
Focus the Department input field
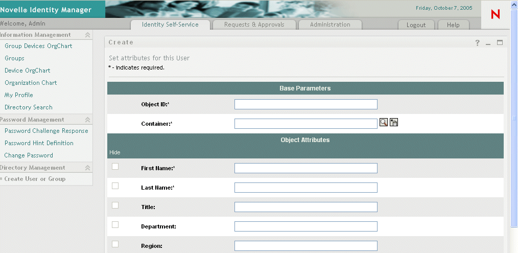coord(306,226)
